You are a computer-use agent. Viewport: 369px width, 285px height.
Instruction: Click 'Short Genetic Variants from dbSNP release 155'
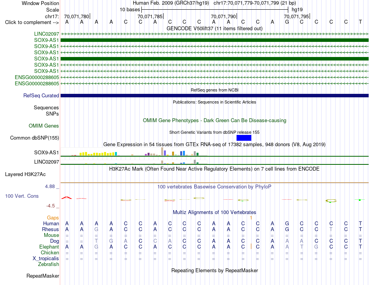pos(214,132)
